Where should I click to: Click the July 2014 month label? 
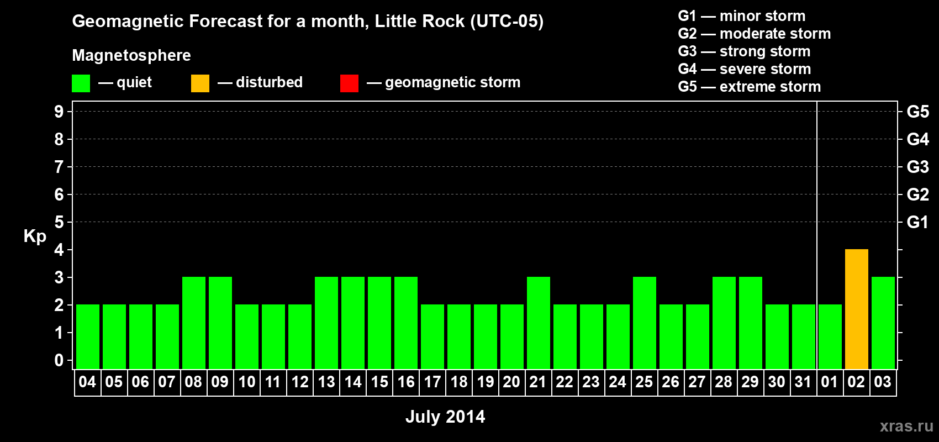pyautogui.click(x=445, y=417)
